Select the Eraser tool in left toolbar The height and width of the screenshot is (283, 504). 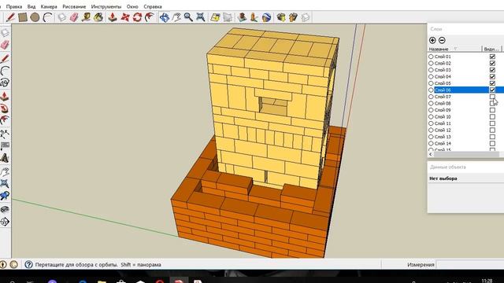click(5, 45)
